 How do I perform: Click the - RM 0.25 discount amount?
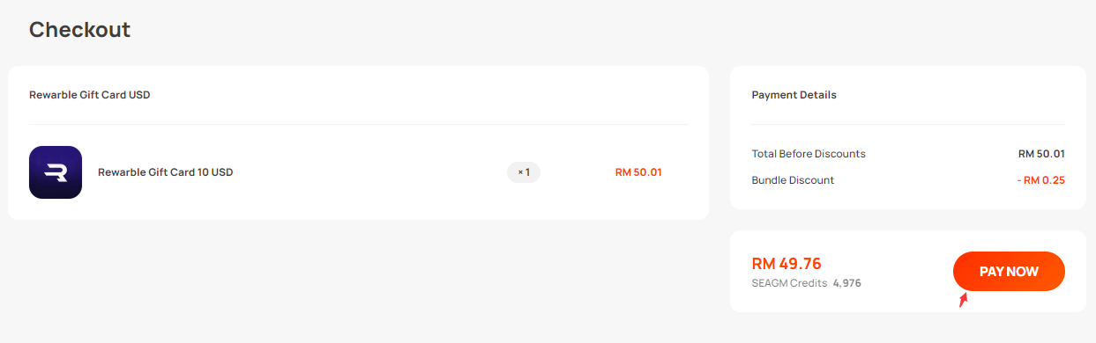click(1040, 180)
